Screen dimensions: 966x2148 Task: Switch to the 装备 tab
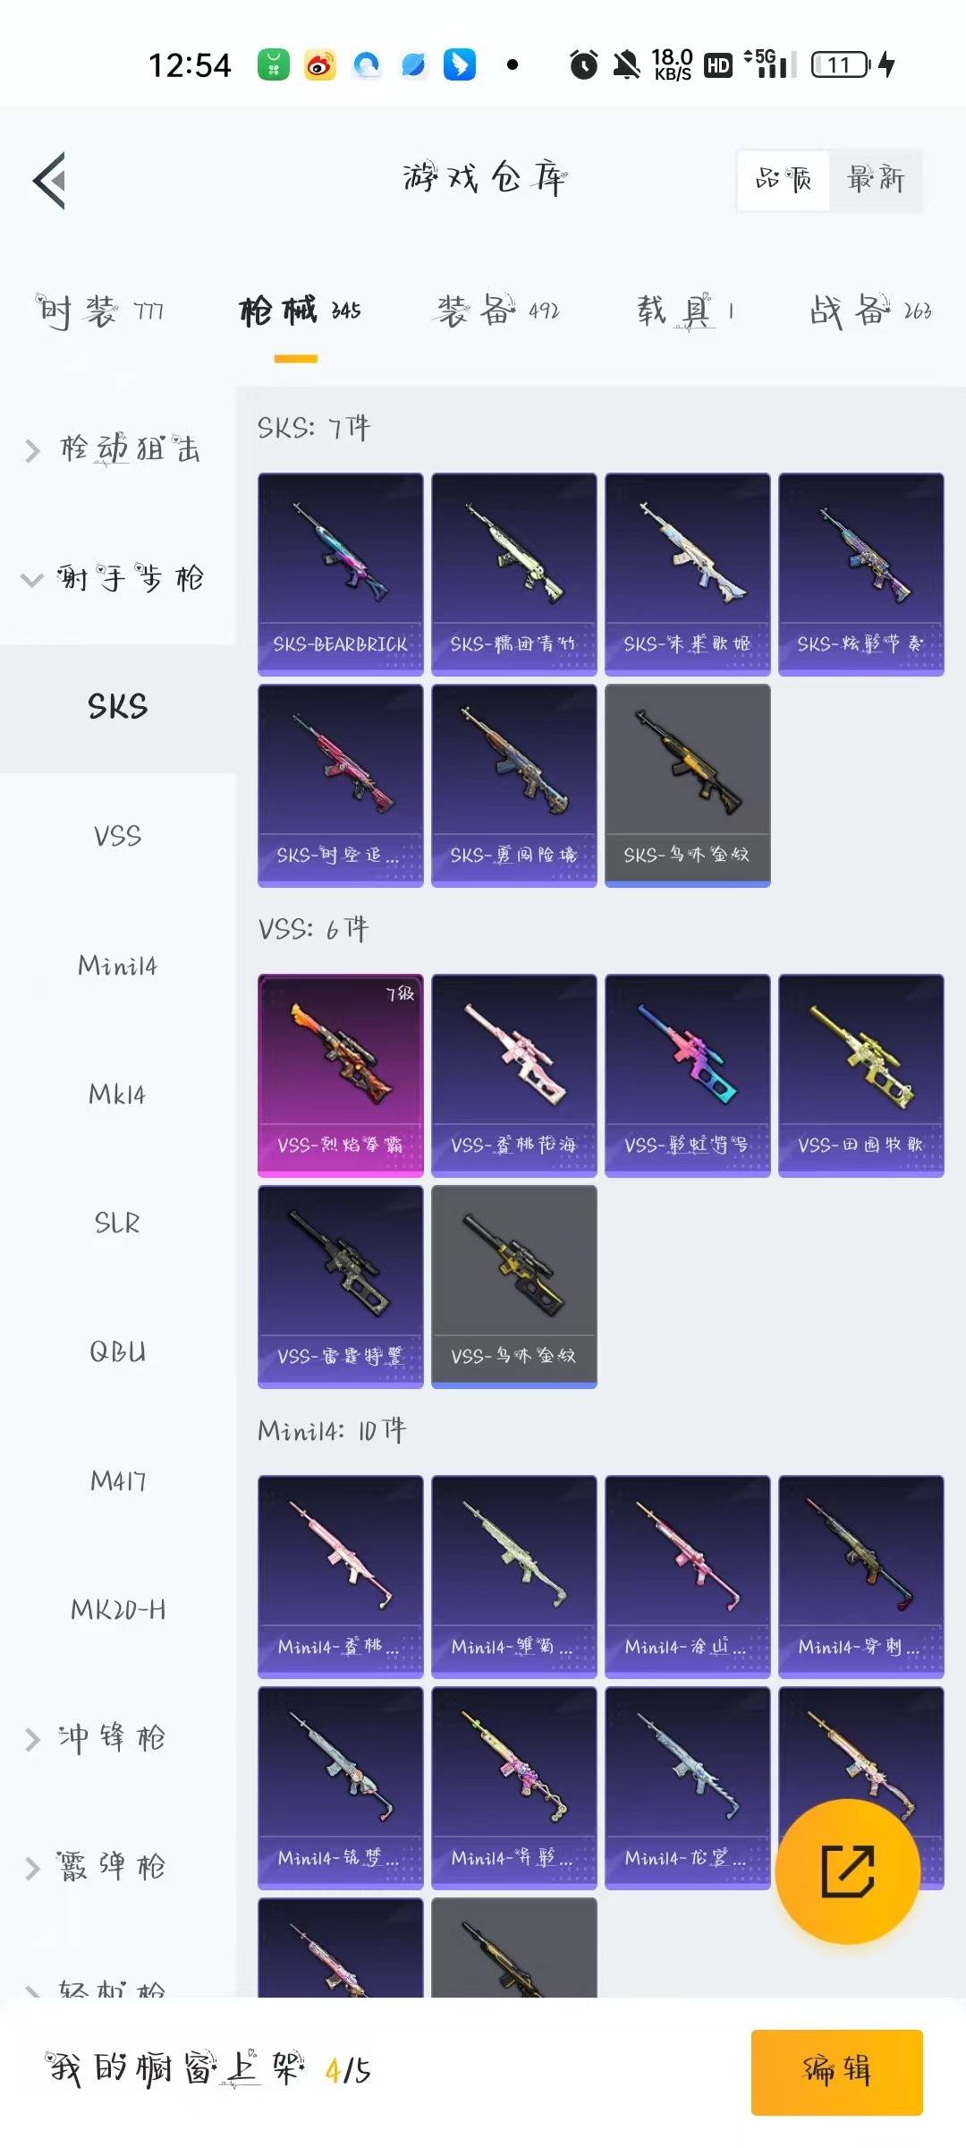click(x=497, y=311)
